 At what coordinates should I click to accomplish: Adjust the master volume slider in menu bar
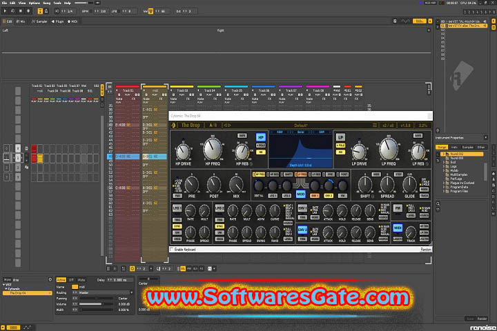(x=83, y=3)
